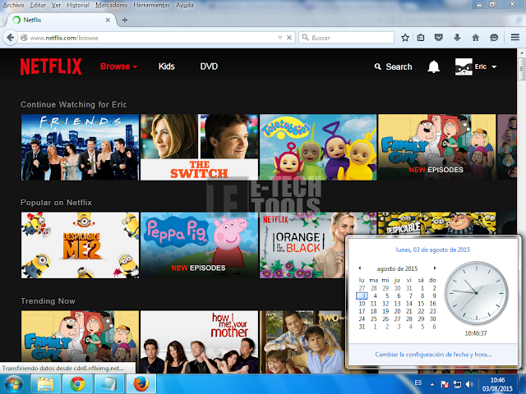Close the Netflix tab
526x394 pixels.
(108, 20)
